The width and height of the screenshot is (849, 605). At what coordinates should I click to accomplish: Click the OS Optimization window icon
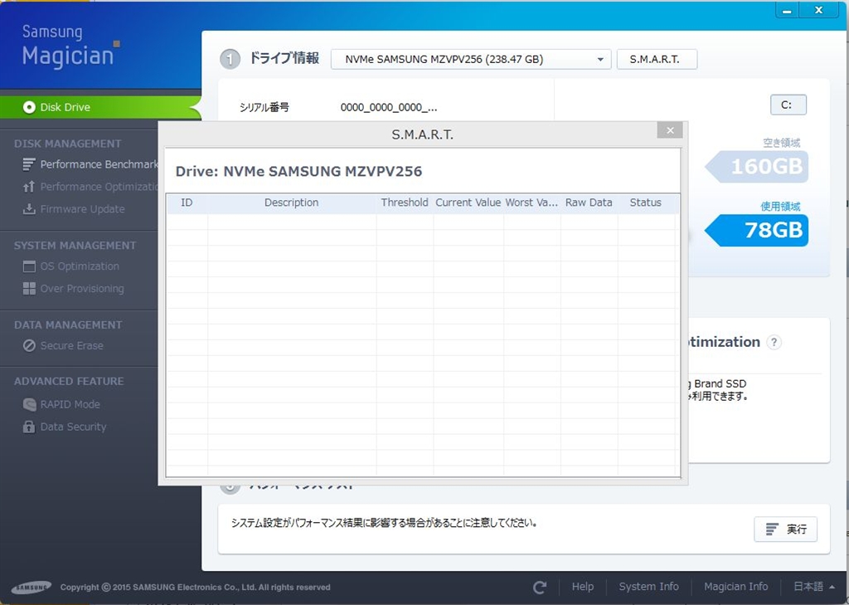pyautogui.click(x=29, y=266)
